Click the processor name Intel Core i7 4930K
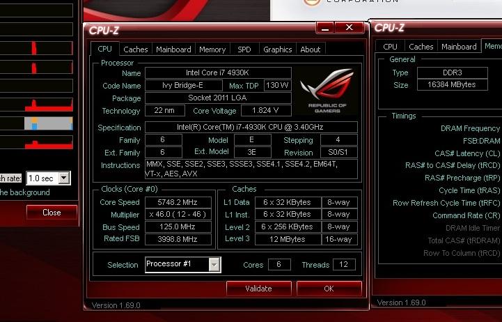Image resolution: width=502 pixels, height=322 pixels. pyautogui.click(x=218, y=72)
